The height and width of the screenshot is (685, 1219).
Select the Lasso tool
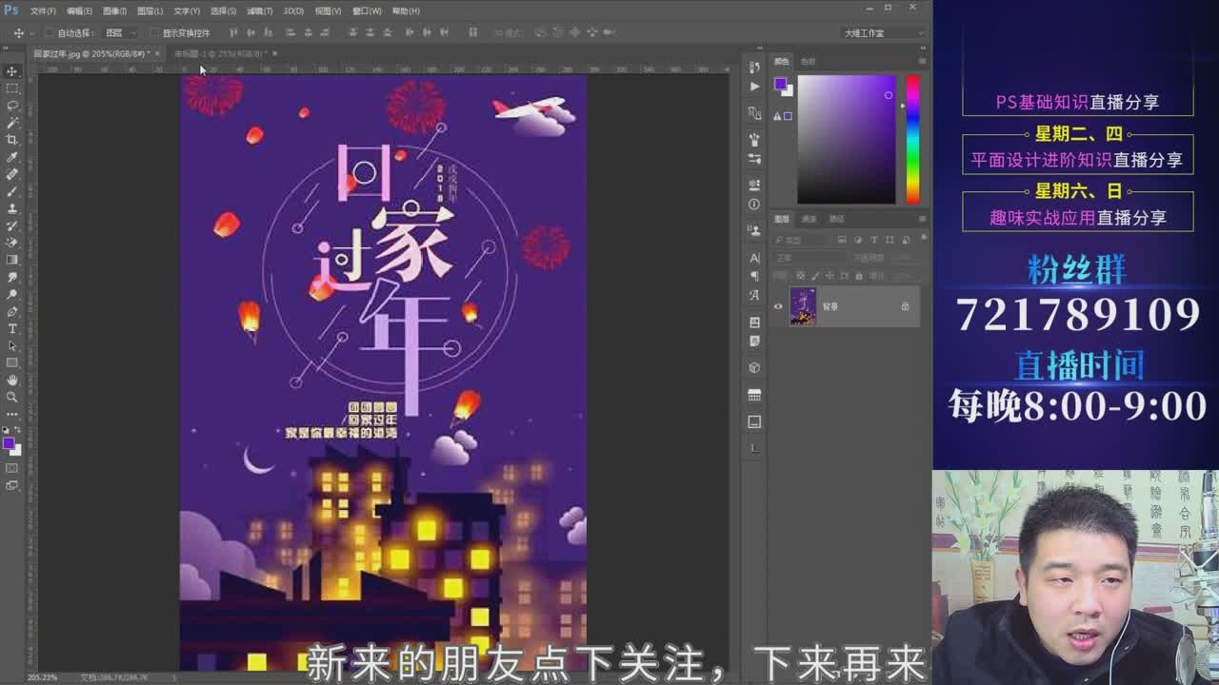click(x=12, y=106)
